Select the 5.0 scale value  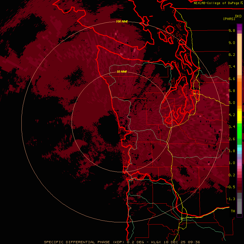coord(232,103)
